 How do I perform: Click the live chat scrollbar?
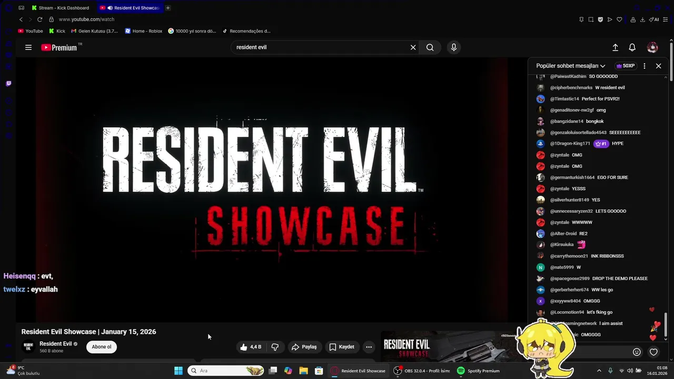(x=666, y=325)
